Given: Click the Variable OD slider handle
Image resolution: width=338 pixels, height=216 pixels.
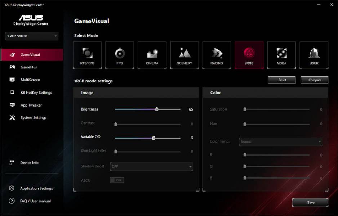Looking at the screenshot, I should [x=154, y=138].
